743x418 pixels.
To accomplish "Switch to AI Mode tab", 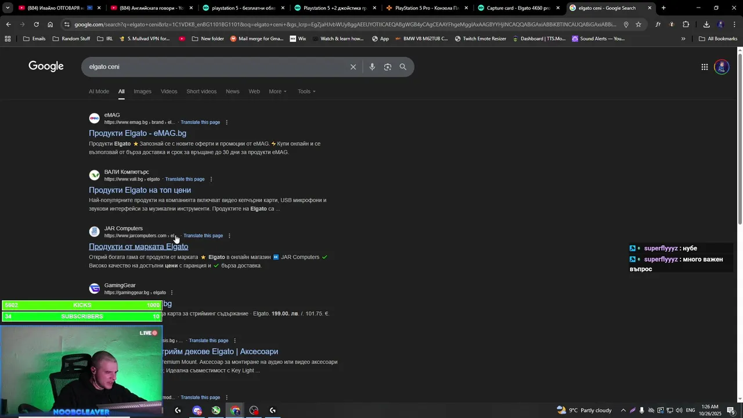I will click(x=99, y=91).
